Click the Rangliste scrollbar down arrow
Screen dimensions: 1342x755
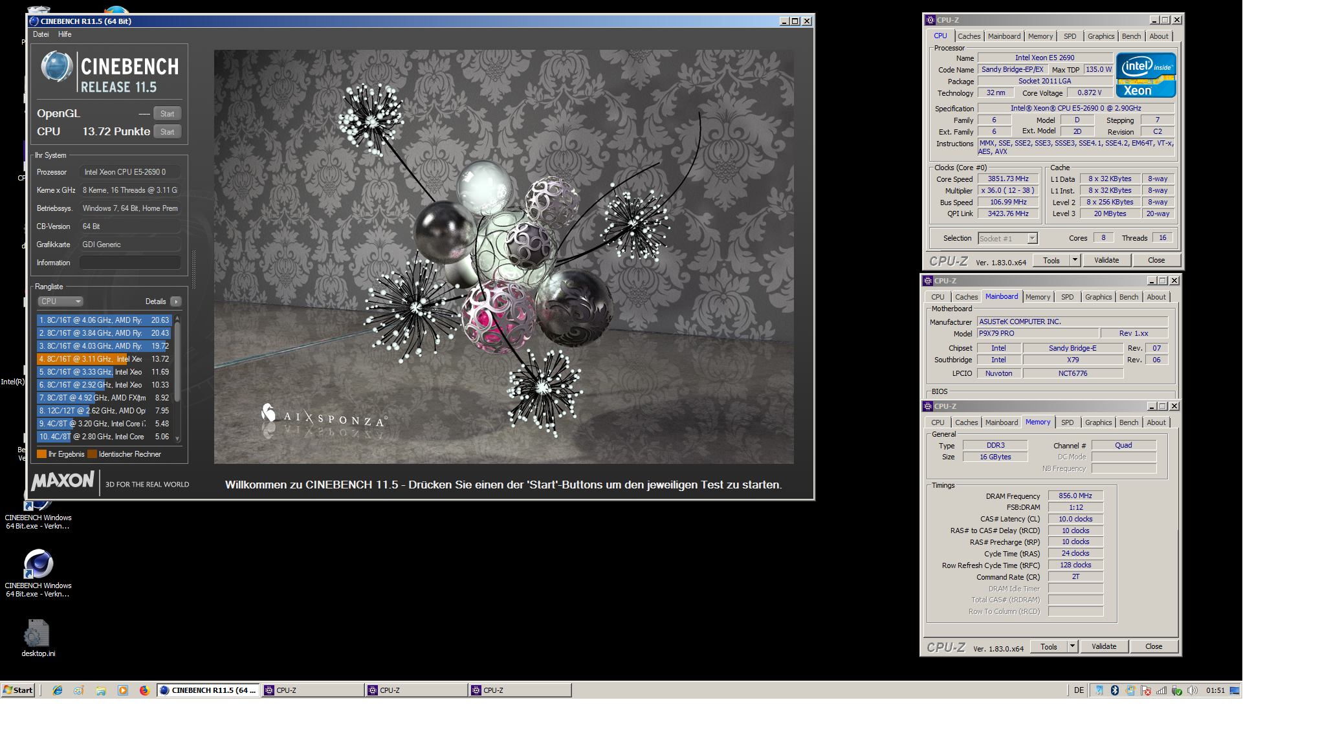point(177,439)
